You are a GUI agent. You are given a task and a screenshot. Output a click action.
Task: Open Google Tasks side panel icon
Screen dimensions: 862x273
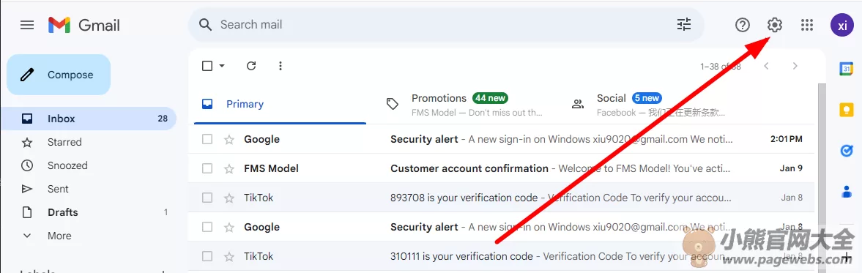[846, 151]
